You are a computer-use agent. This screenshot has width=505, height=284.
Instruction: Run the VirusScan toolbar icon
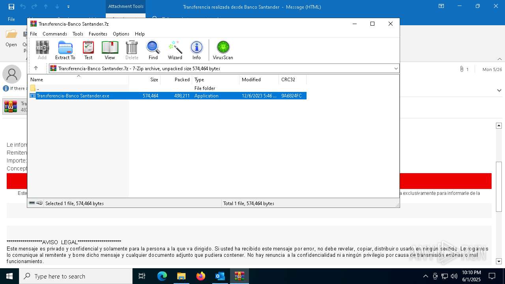223,50
